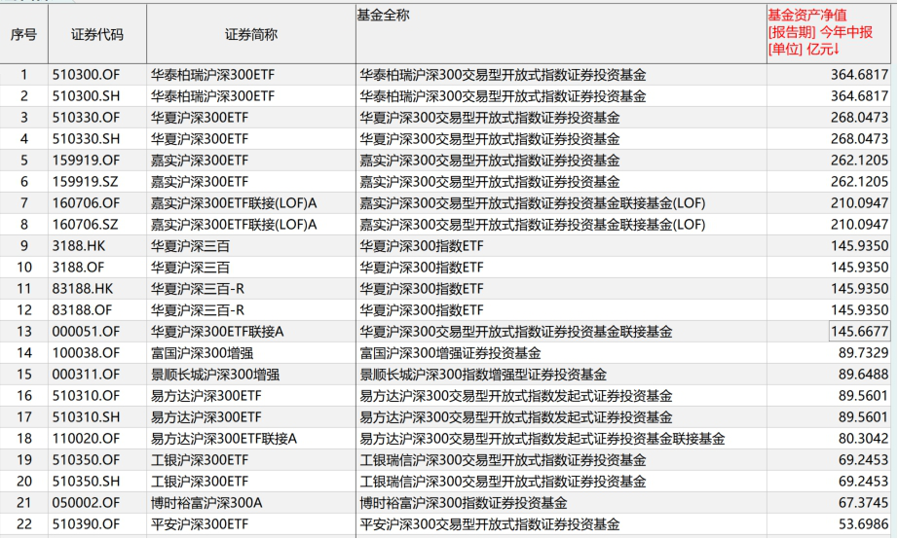Select highlighted net asset value 145.6677
898x539 pixels.
860,332
